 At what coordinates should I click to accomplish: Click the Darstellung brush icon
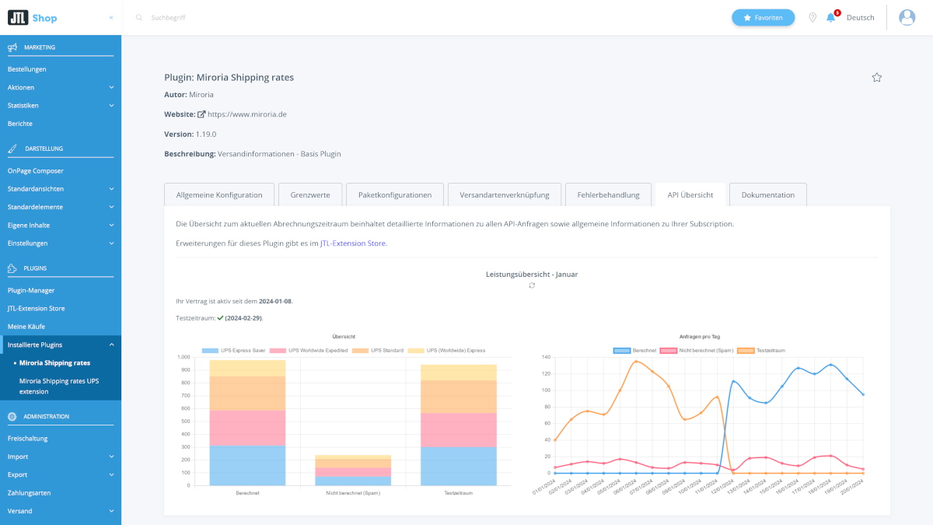(x=12, y=149)
